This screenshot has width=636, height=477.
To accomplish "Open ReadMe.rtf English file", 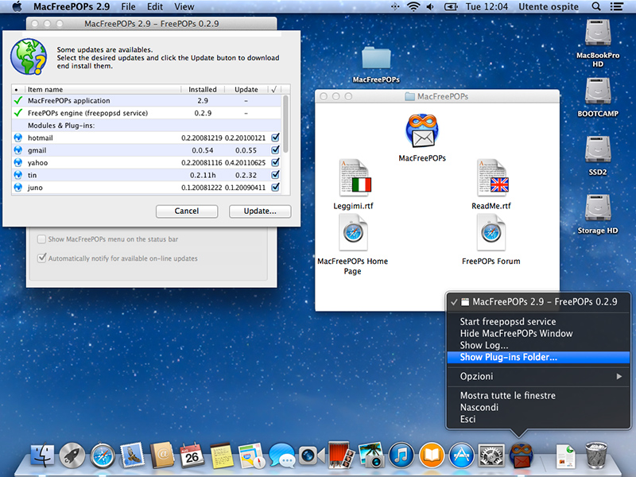I will coord(491,178).
